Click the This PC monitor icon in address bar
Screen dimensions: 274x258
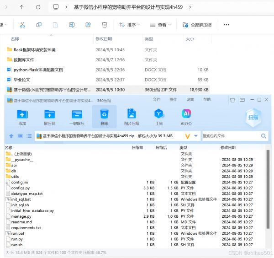tap(56, 7)
